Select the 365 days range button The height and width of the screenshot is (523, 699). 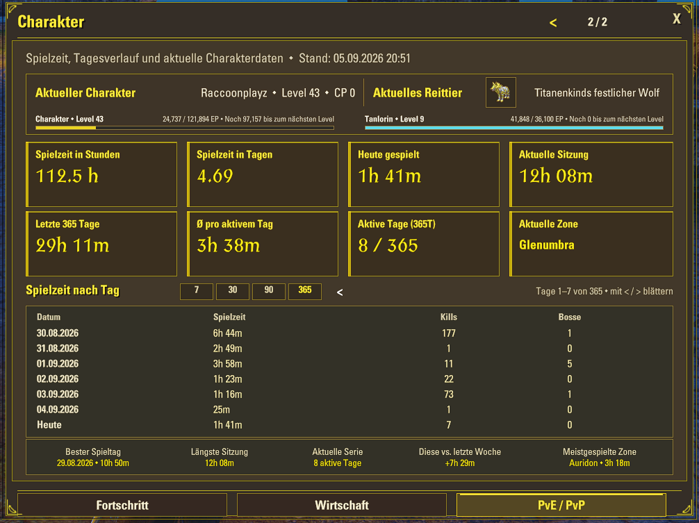tap(305, 291)
